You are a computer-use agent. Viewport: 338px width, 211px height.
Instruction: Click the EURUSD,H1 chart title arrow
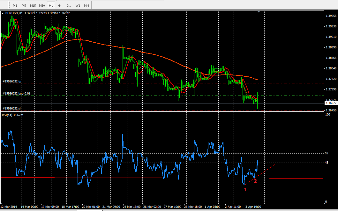3,13
